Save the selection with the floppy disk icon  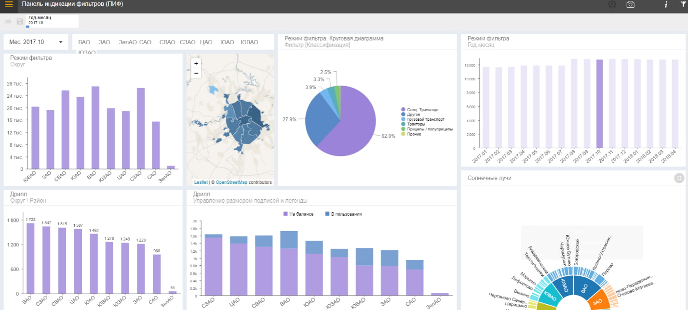click(20, 22)
